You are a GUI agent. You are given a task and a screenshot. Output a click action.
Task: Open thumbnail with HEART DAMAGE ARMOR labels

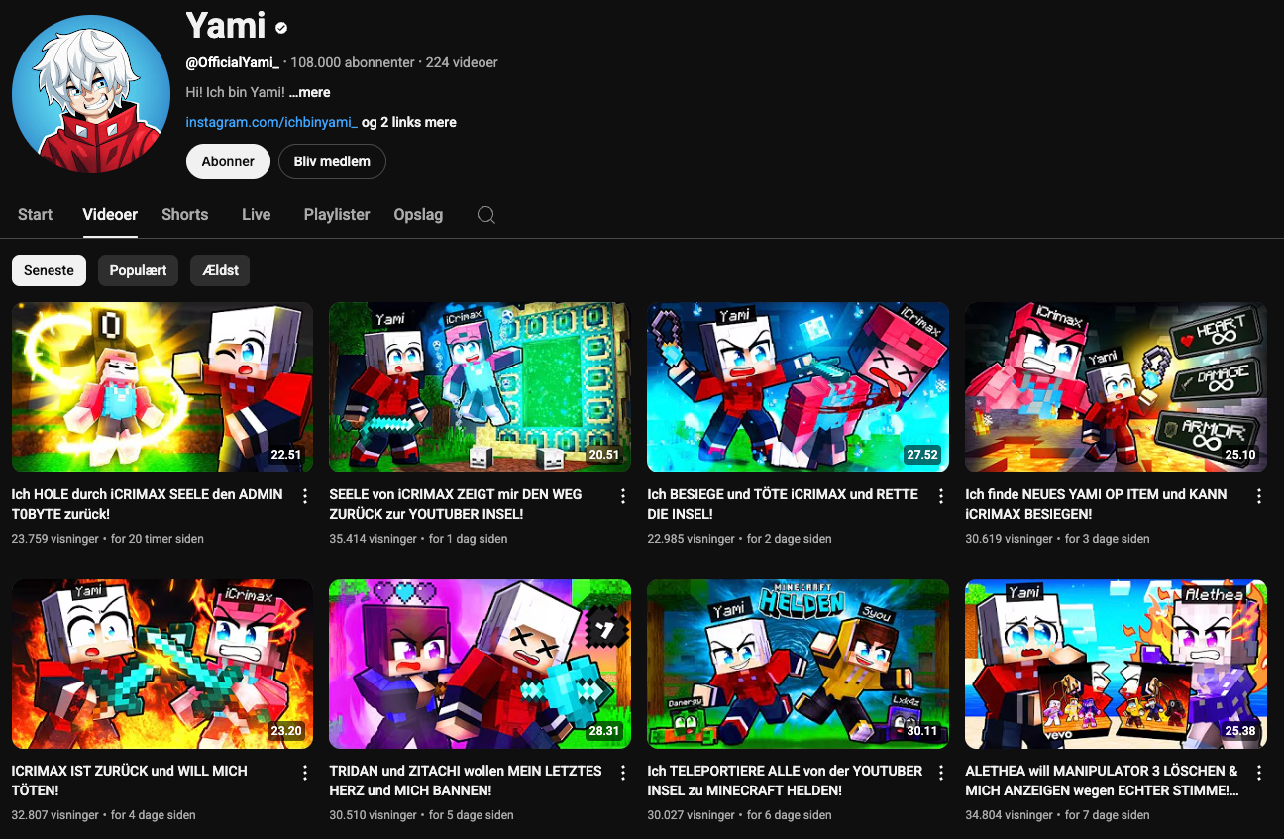[x=1117, y=387]
